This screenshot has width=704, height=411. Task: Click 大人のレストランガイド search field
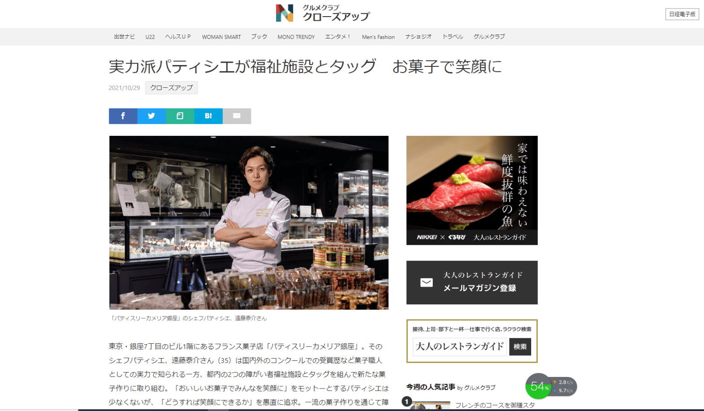(x=460, y=347)
